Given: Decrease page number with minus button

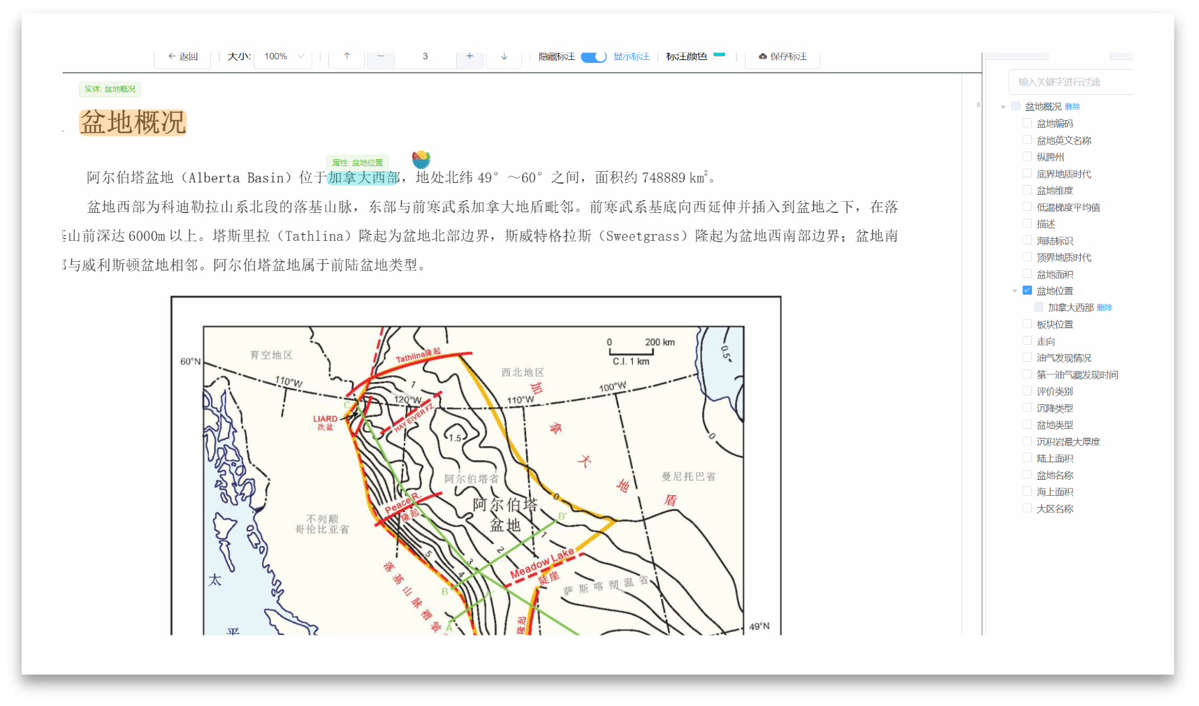Looking at the screenshot, I should [380, 57].
